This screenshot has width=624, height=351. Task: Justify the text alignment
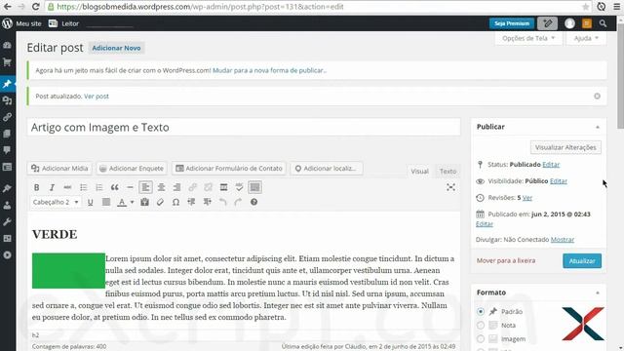click(106, 202)
